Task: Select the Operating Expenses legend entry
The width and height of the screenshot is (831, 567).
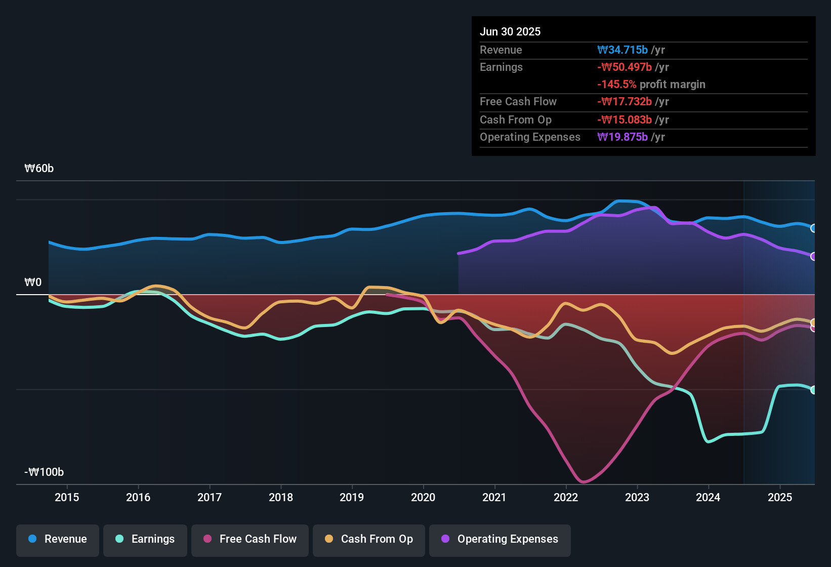Action: [x=500, y=539]
